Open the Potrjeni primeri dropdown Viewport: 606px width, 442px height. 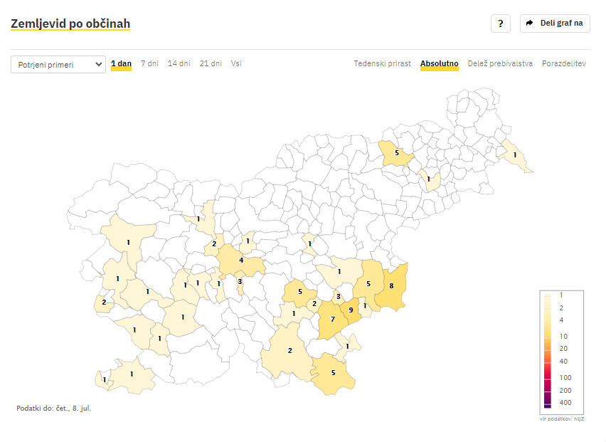pos(58,65)
